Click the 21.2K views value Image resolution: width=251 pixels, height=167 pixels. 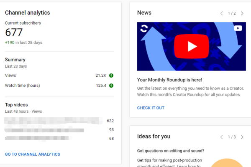pyautogui.click(x=101, y=76)
